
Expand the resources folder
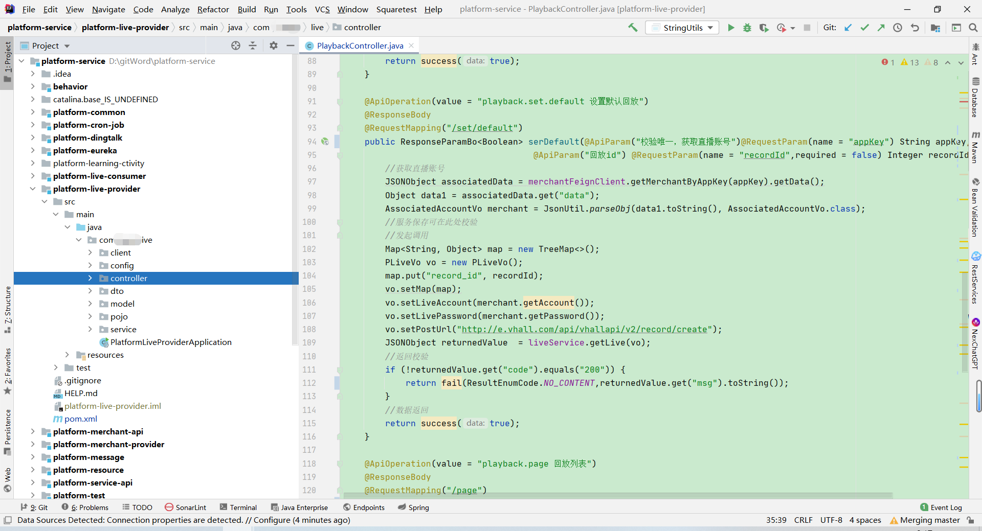click(x=67, y=355)
